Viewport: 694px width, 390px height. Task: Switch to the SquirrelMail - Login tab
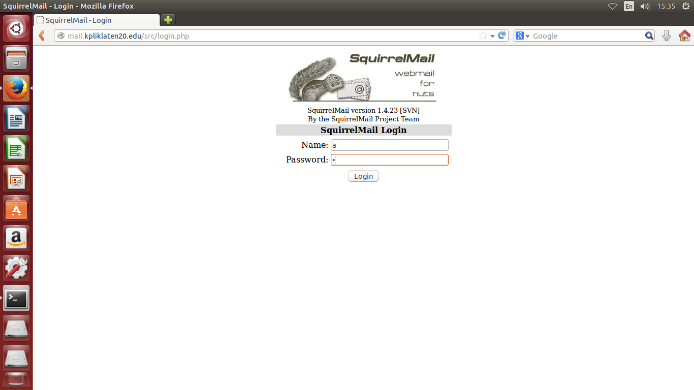tap(98, 20)
